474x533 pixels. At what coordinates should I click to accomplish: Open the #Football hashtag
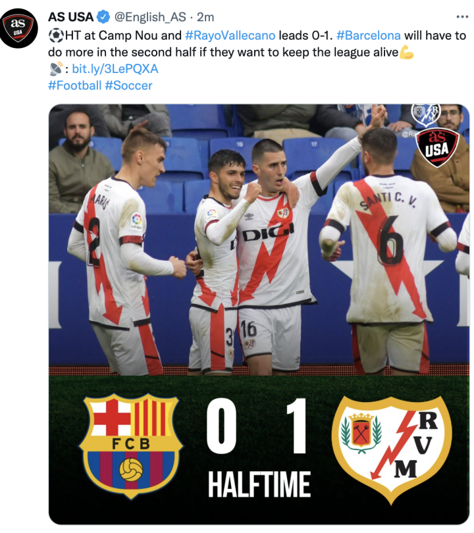point(75,86)
